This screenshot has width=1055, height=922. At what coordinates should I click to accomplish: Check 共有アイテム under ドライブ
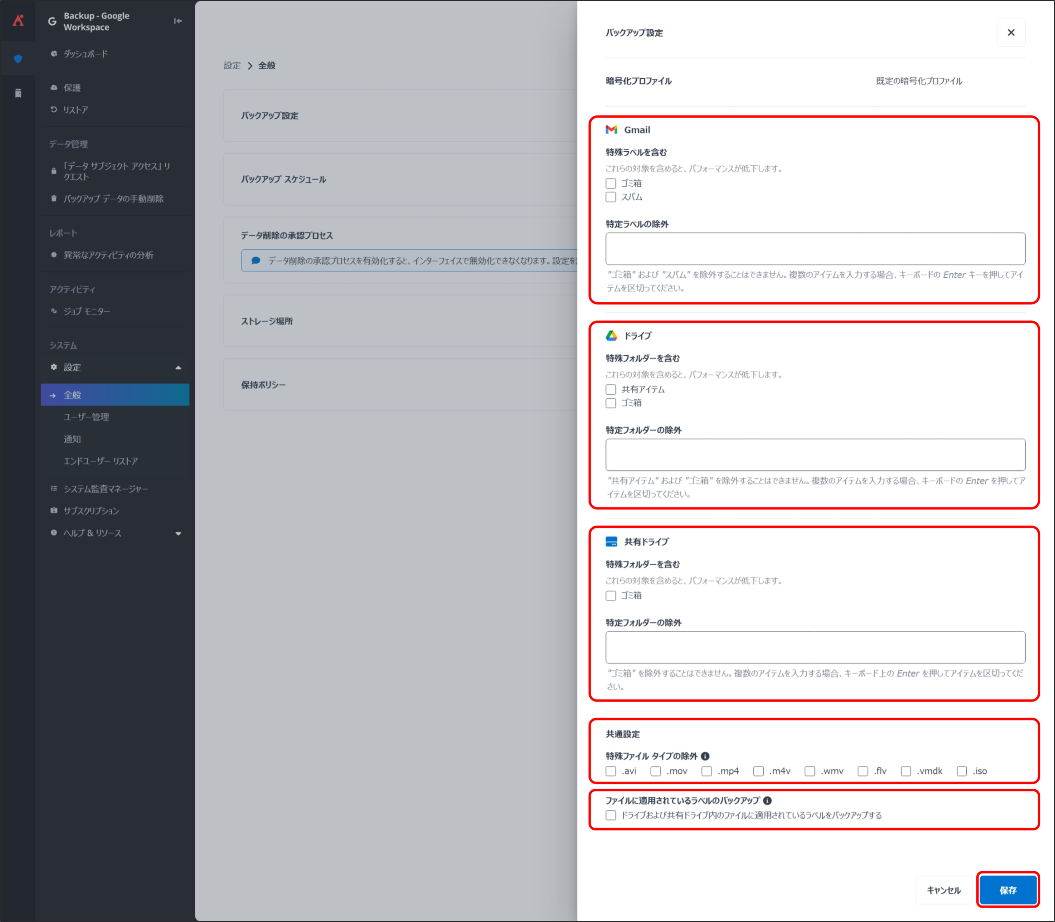pos(611,389)
